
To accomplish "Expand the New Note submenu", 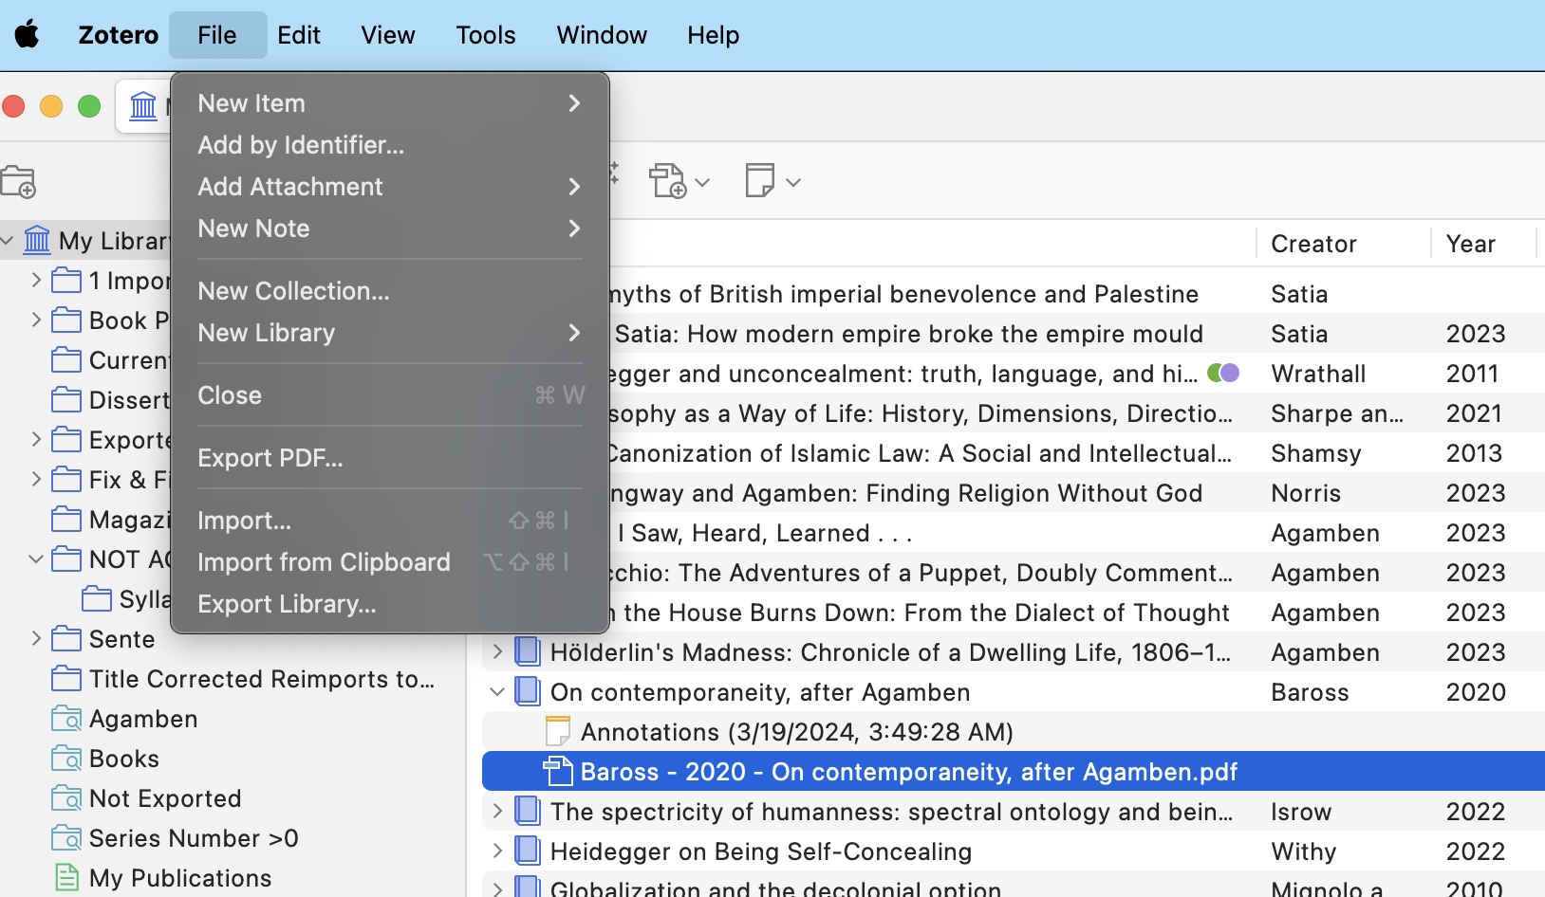I will coord(389,229).
